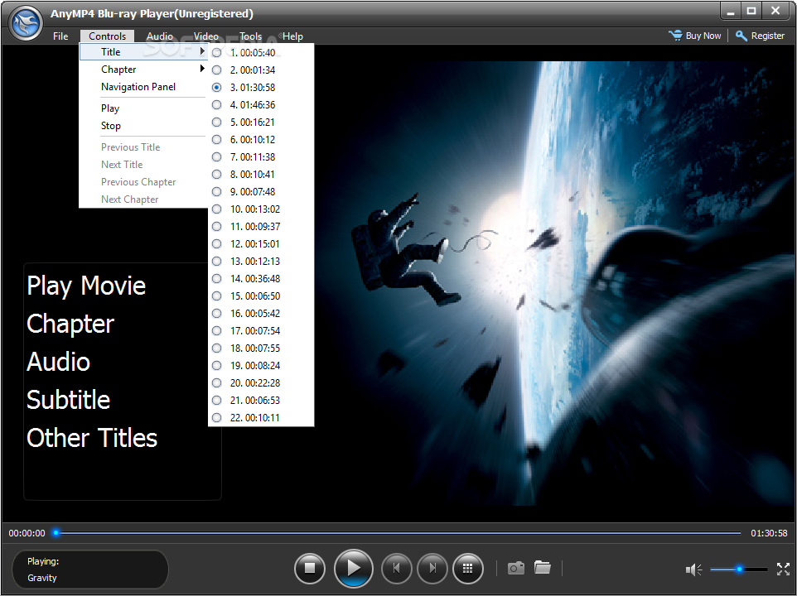The width and height of the screenshot is (797, 596).
Task: Select title 4 with duration 01:46:36
Action: click(x=261, y=104)
